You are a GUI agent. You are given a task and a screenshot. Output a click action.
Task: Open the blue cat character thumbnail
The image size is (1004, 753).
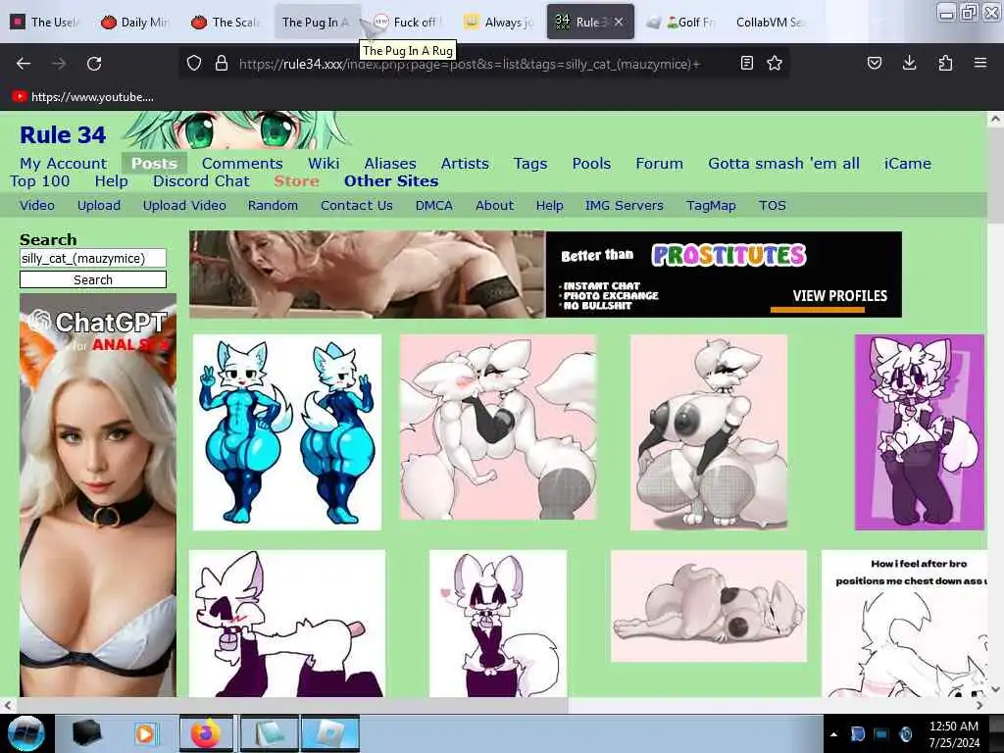pyautogui.click(x=287, y=432)
